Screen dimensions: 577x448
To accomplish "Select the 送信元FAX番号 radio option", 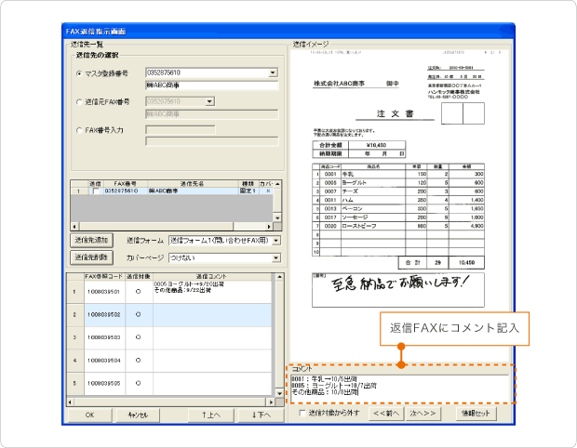I will 79,102.
